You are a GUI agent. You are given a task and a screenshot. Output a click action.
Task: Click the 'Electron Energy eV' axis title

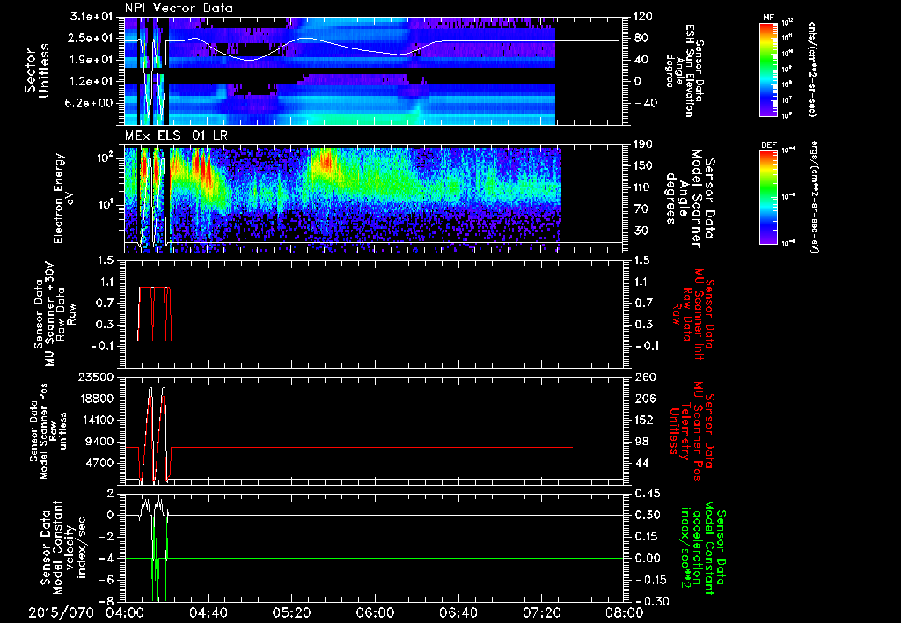(64, 198)
